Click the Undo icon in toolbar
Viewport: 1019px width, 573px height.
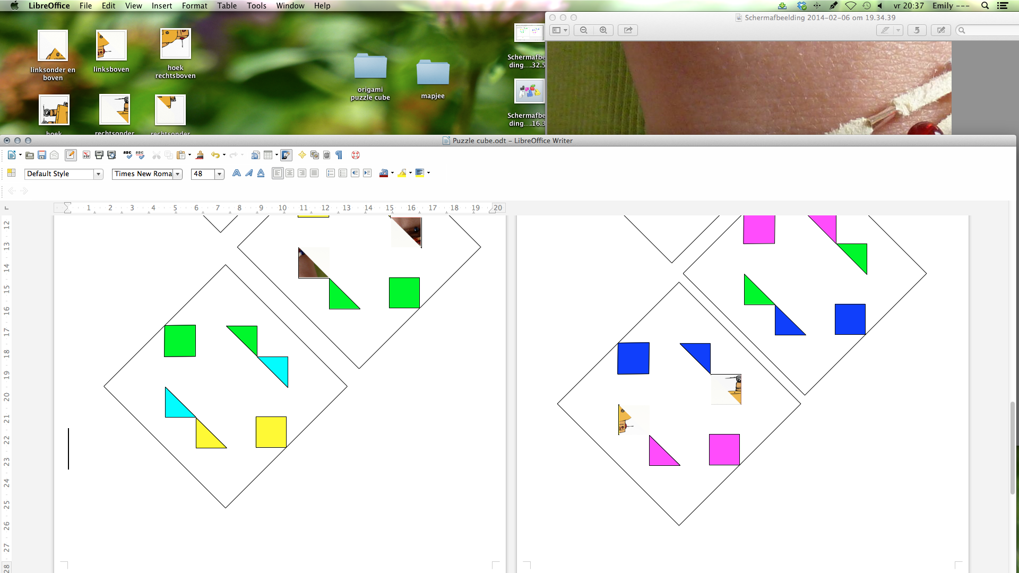click(x=215, y=155)
